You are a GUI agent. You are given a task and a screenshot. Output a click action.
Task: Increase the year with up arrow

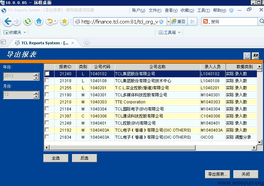tap(36, 75)
